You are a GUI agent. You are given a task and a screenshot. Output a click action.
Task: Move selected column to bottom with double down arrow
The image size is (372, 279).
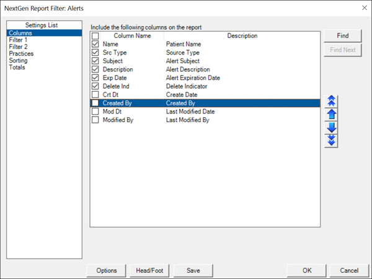[x=331, y=141]
